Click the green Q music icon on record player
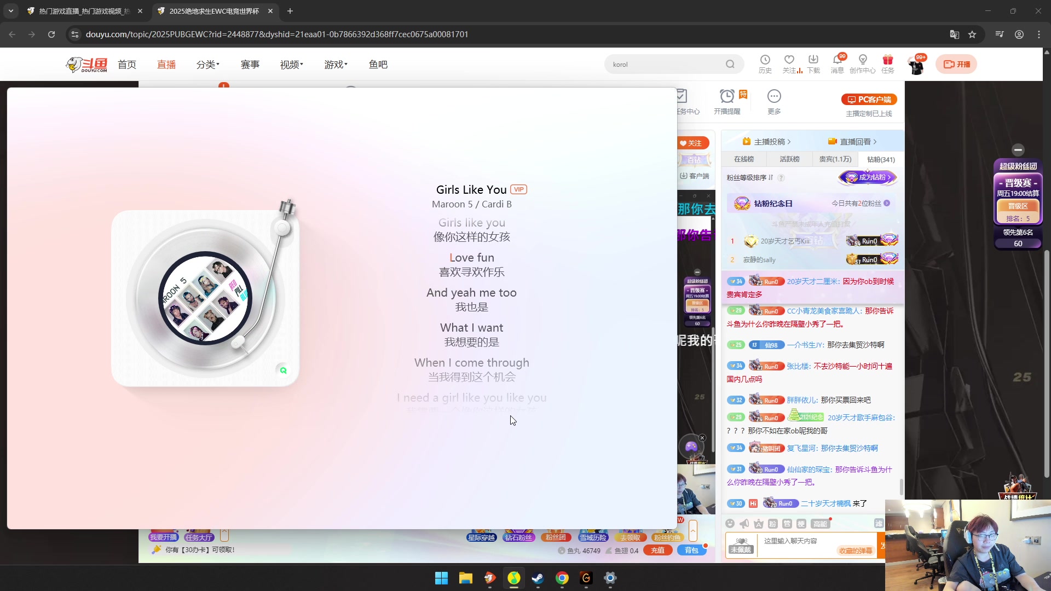The height and width of the screenshot is (591, 1051). tap(282, 370)
